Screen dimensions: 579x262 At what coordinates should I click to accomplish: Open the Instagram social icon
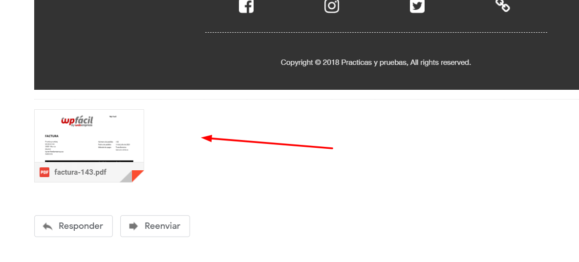tap(332, 5)
